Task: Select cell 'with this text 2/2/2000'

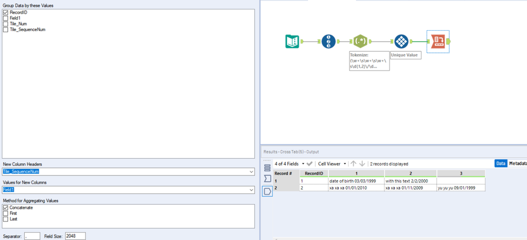Action: 410,181
